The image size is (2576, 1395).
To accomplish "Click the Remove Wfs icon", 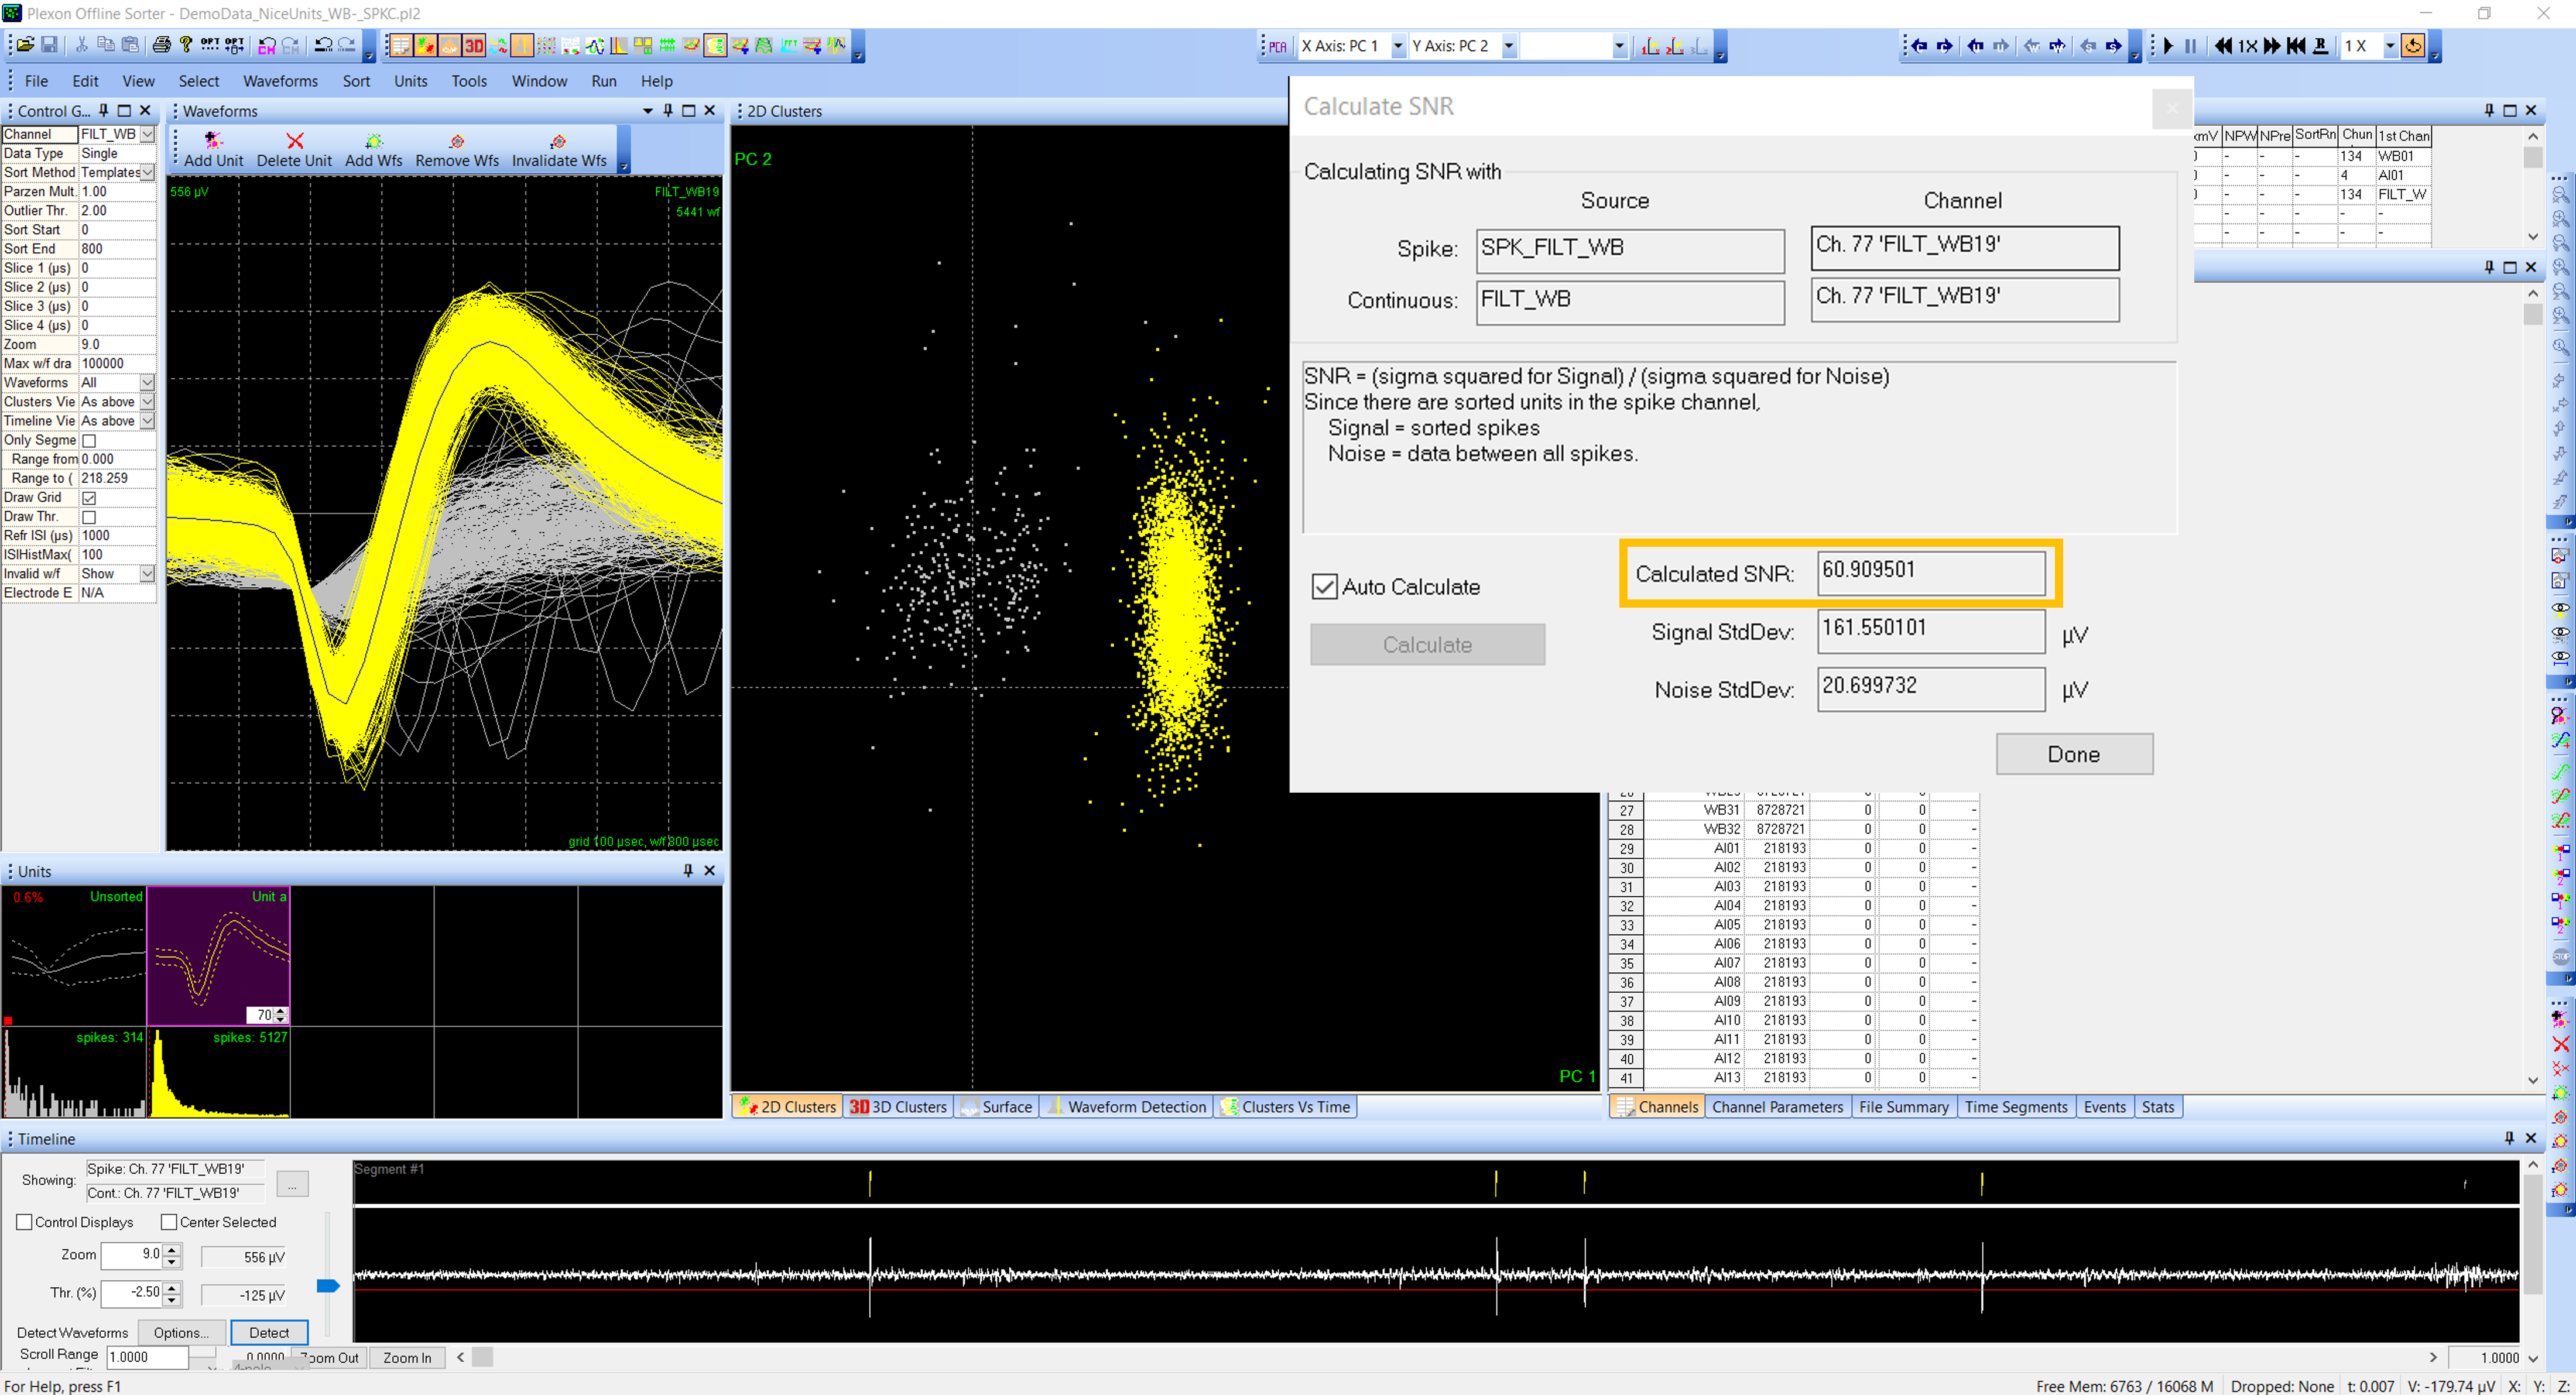I will click(457, 141).
